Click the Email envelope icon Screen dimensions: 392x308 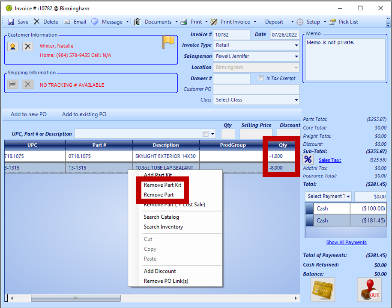(x=67, y=22)
